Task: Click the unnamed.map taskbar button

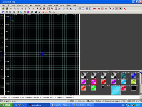Action: pos(39,105)
